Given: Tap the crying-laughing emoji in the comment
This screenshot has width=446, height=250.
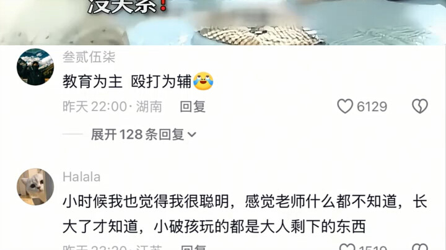Looking at the screenshot, I should click(203, 81).
